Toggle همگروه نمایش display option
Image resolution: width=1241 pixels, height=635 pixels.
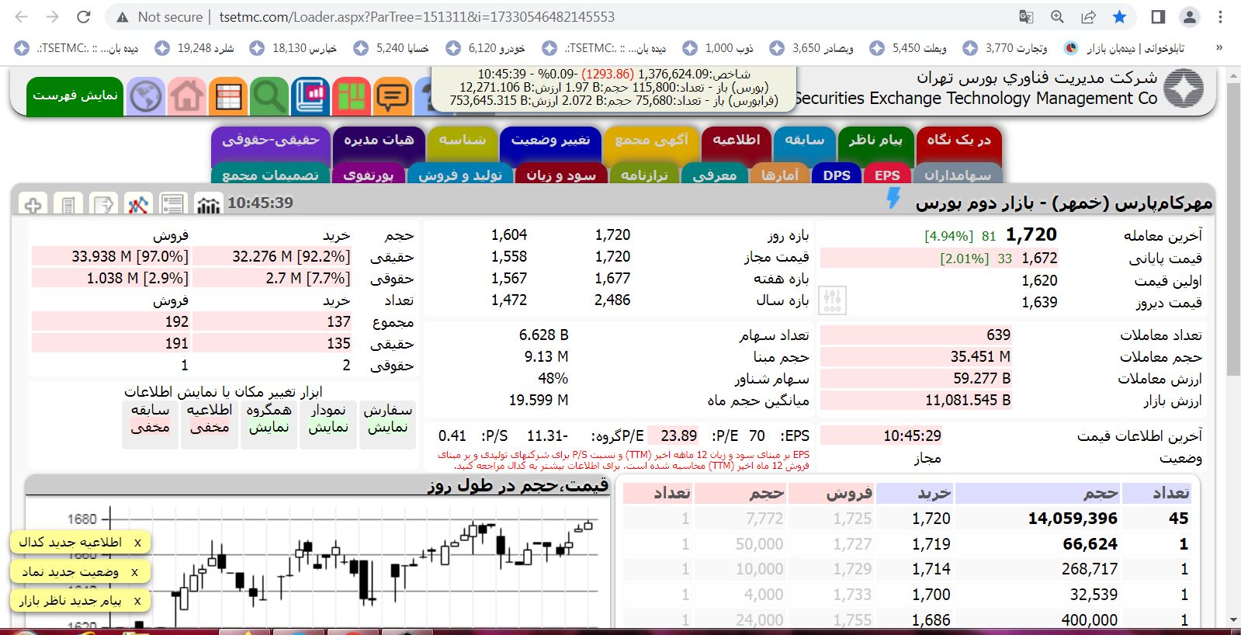click(269, 424)
